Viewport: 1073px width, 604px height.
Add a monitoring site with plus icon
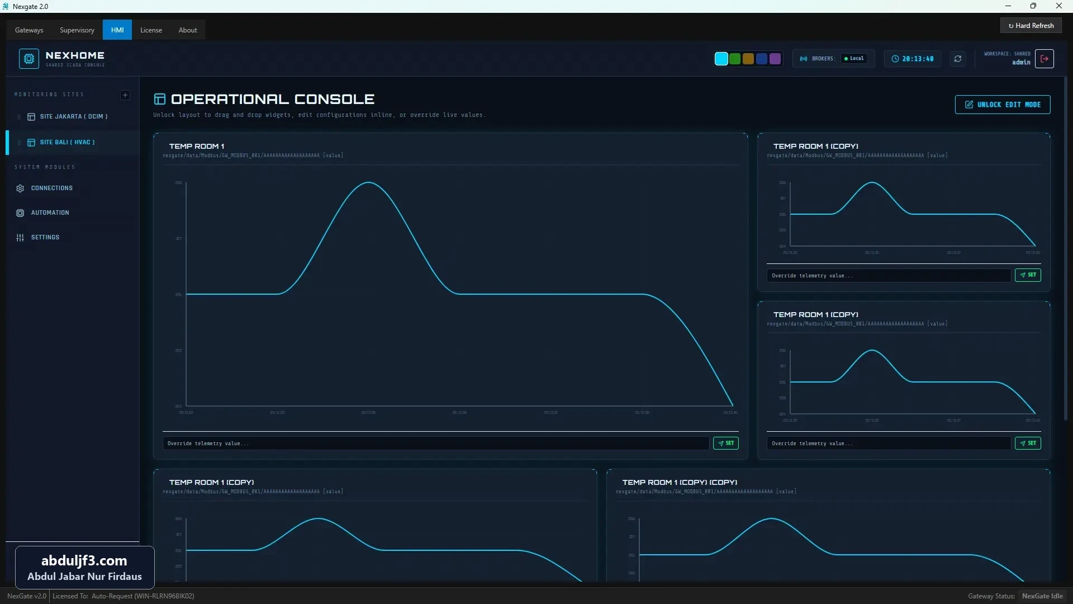(x=125, y=95)
